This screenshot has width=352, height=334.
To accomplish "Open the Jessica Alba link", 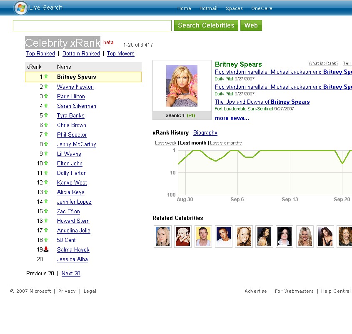I will pyautogui.click(x=72, y=259).
